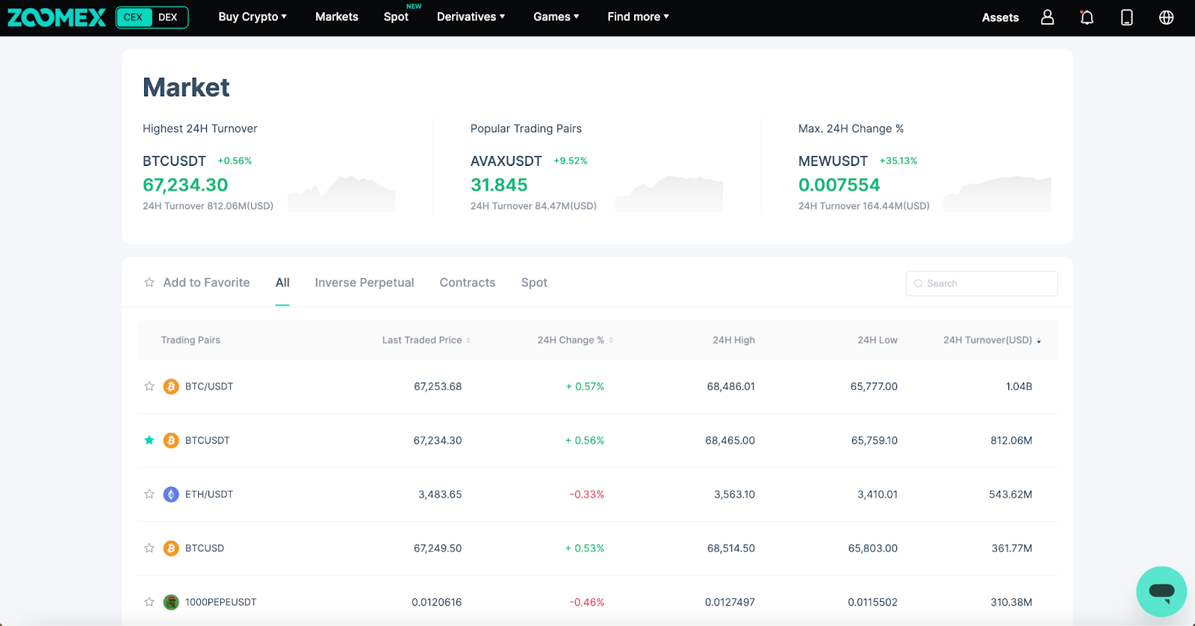1195x626 pixels.
Task: Switch to CEX mode
Action: [134, 17]
